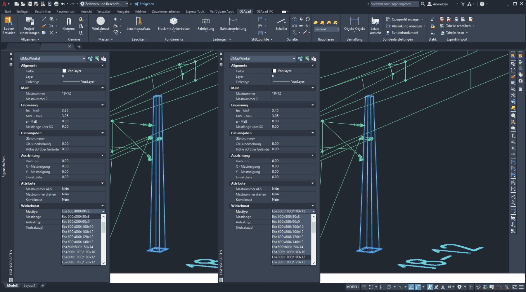526x292 pixels.
Task: Toggle ortho mode in status bar
Action: click(382, 287)
